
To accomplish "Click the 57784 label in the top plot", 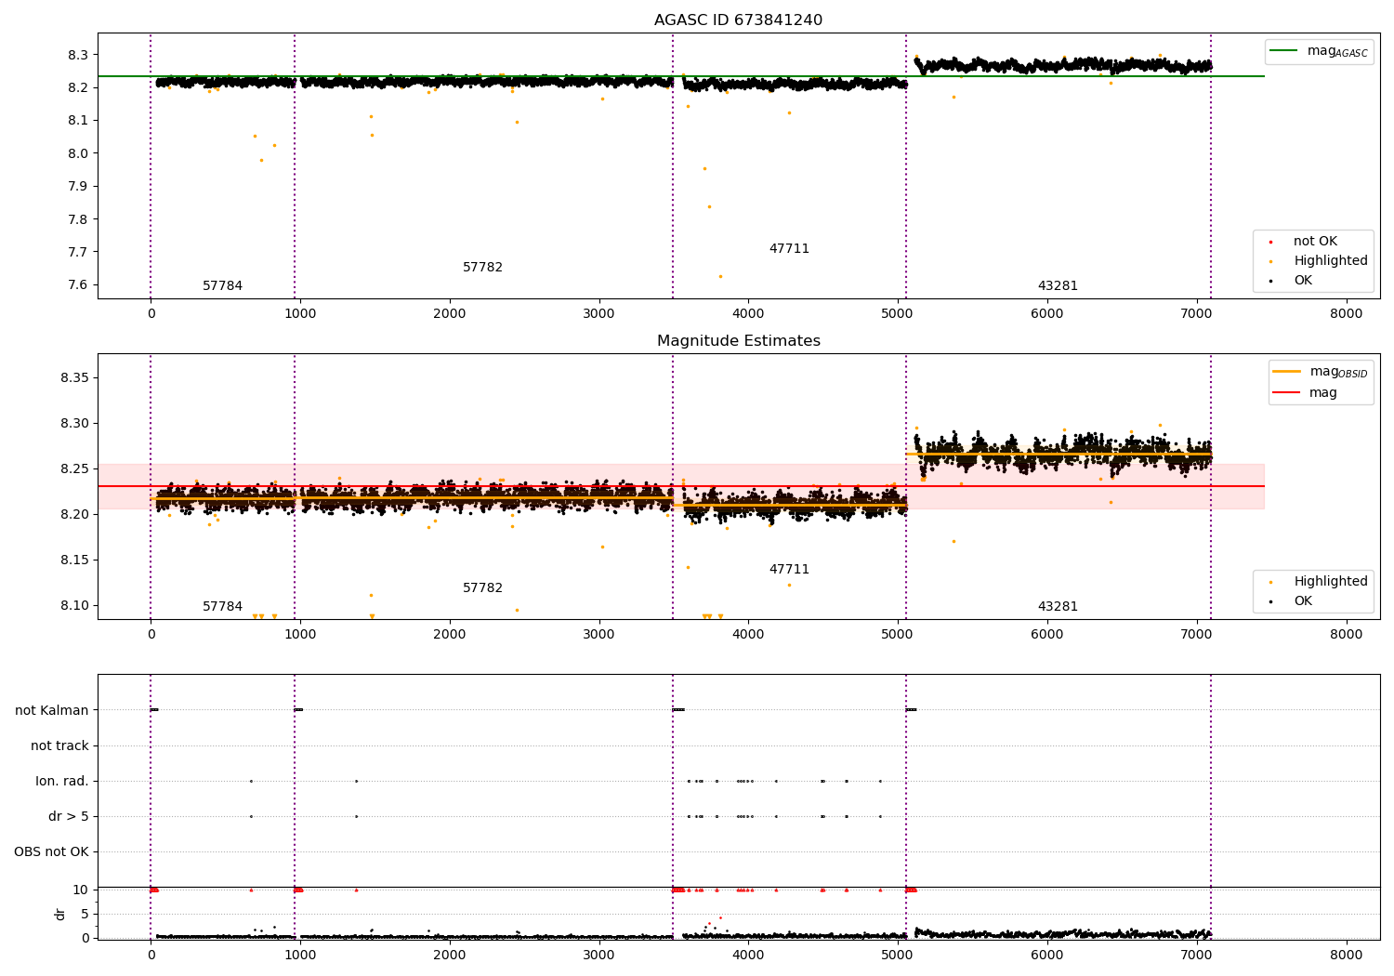I will click(x=222, y=286).
